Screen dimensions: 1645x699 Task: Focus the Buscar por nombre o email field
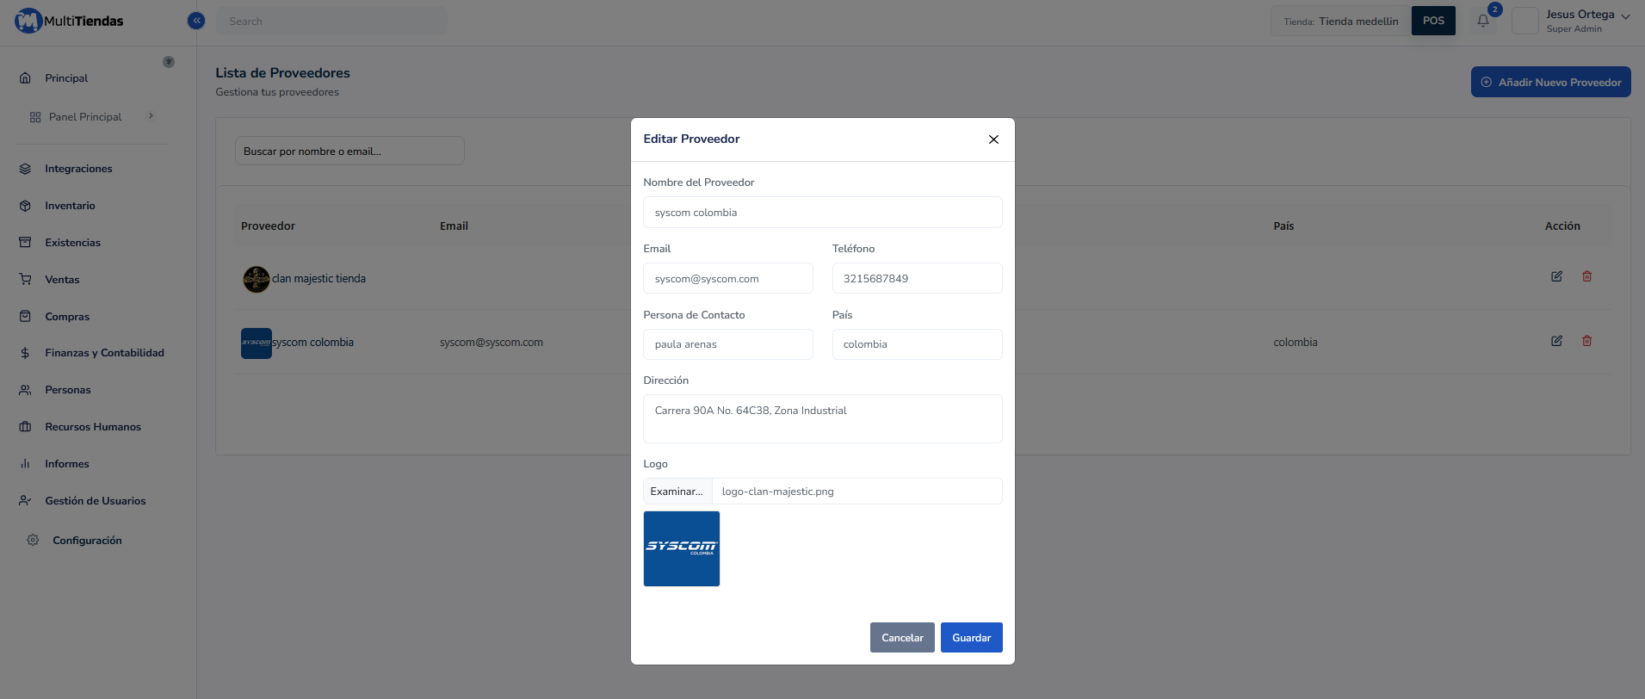coord(349,152)
